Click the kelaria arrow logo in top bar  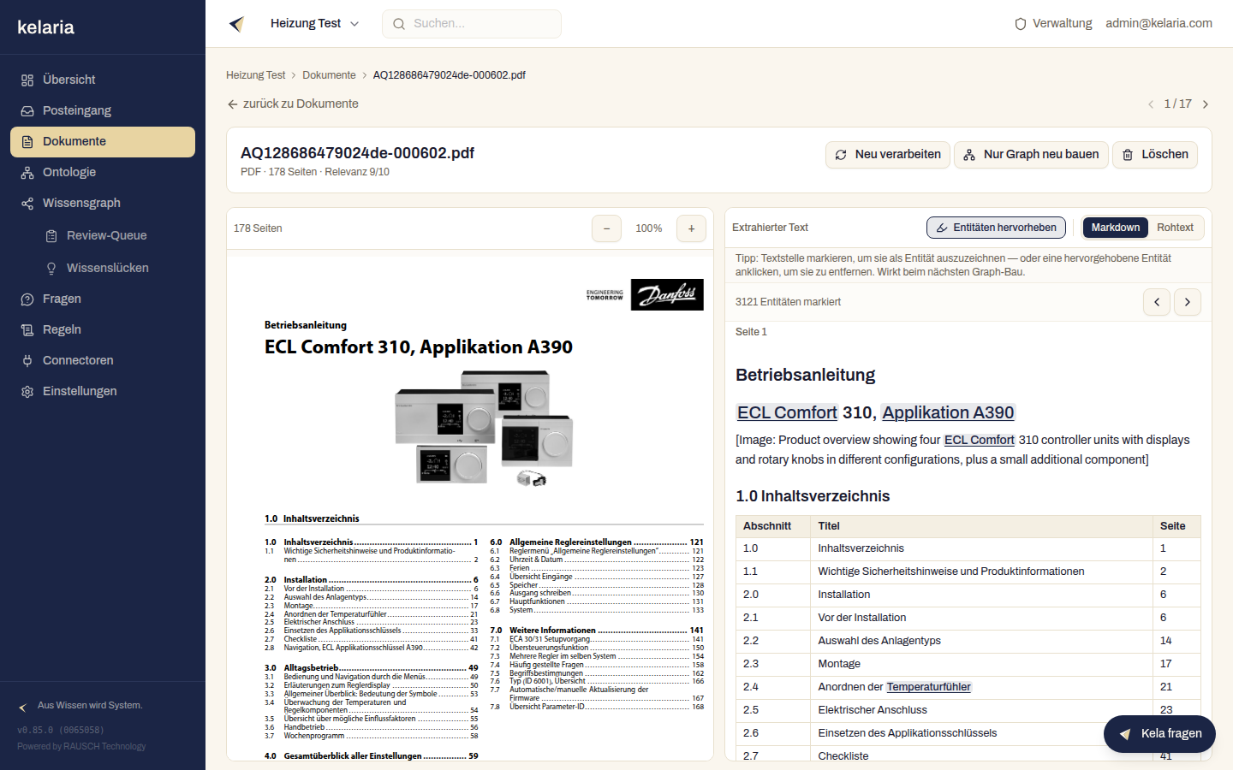coord(237,24)
